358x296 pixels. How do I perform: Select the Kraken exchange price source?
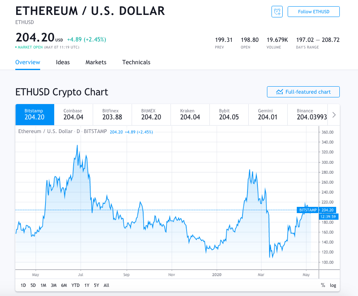(190, 114)
